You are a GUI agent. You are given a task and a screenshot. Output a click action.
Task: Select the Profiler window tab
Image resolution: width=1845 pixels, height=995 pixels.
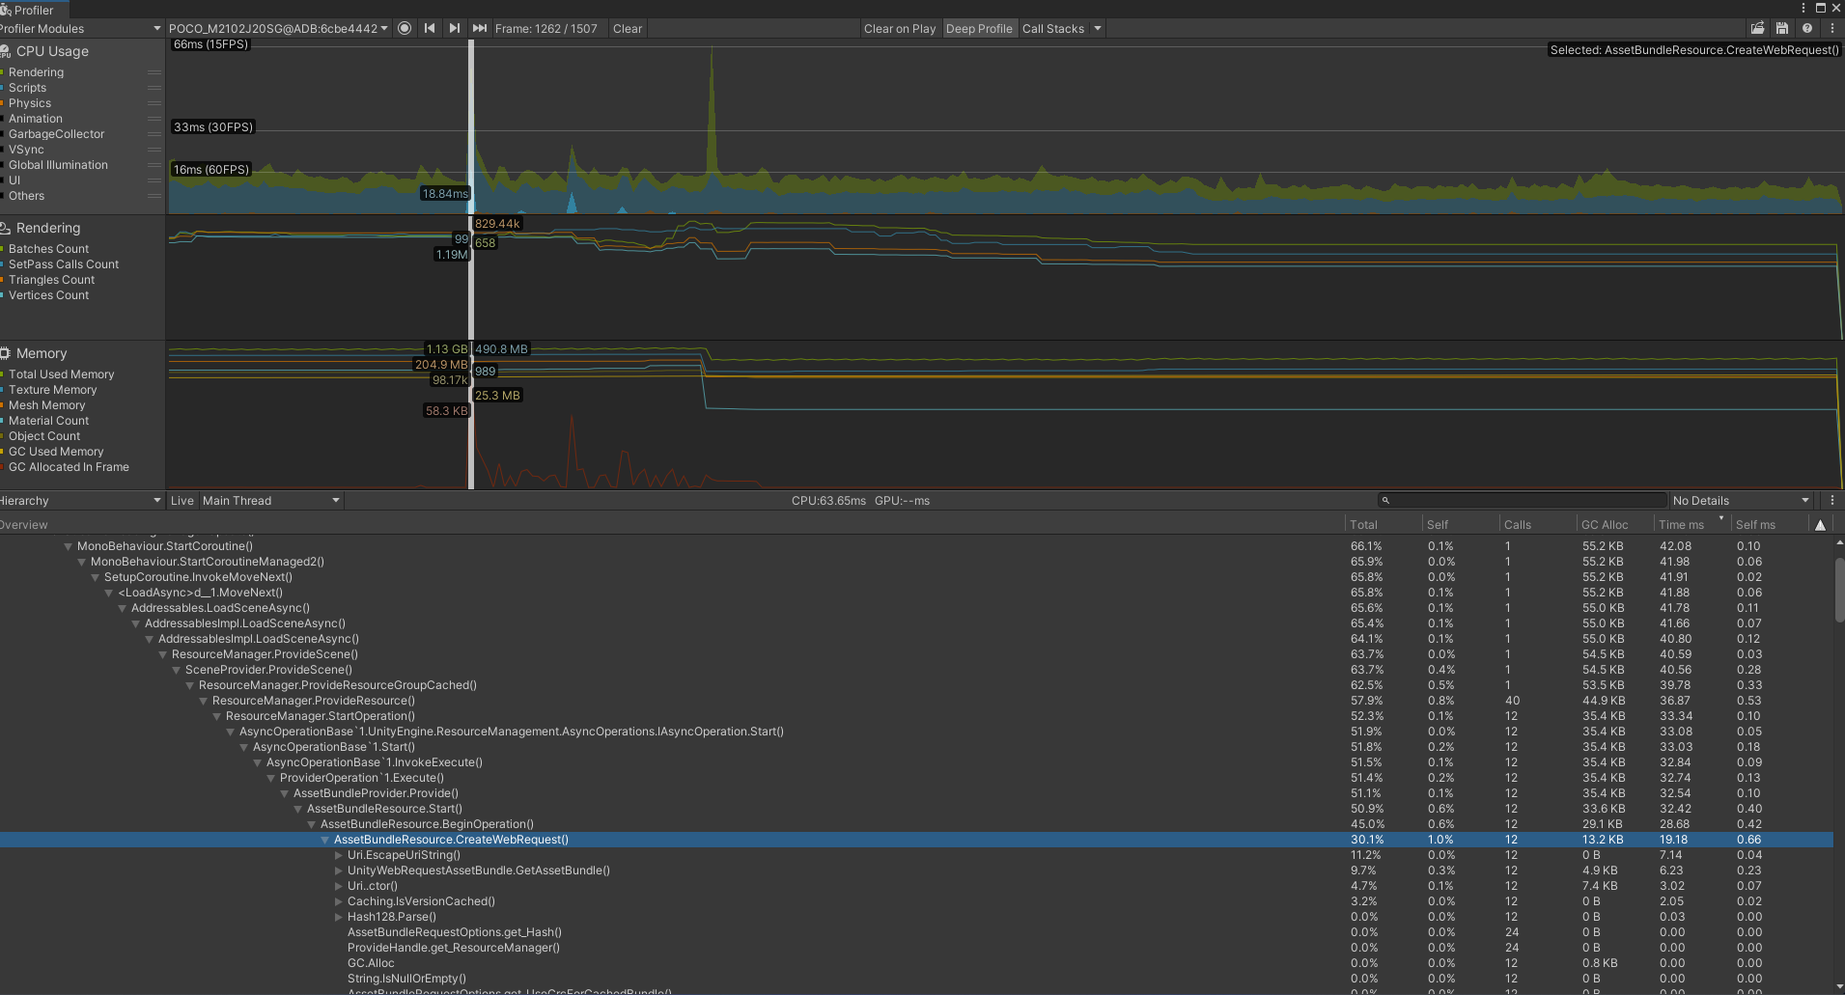[x=32, y=10]
